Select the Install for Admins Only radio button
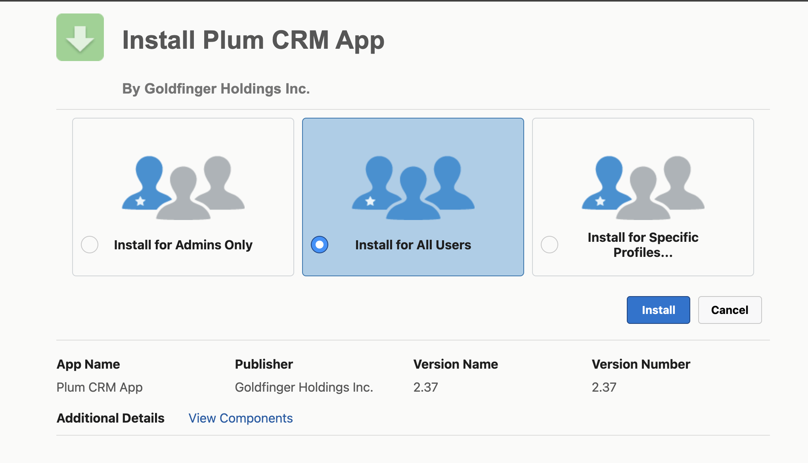The width and height of the screenshot is (808, 463). pyautogui.click(x=90, y=245)
